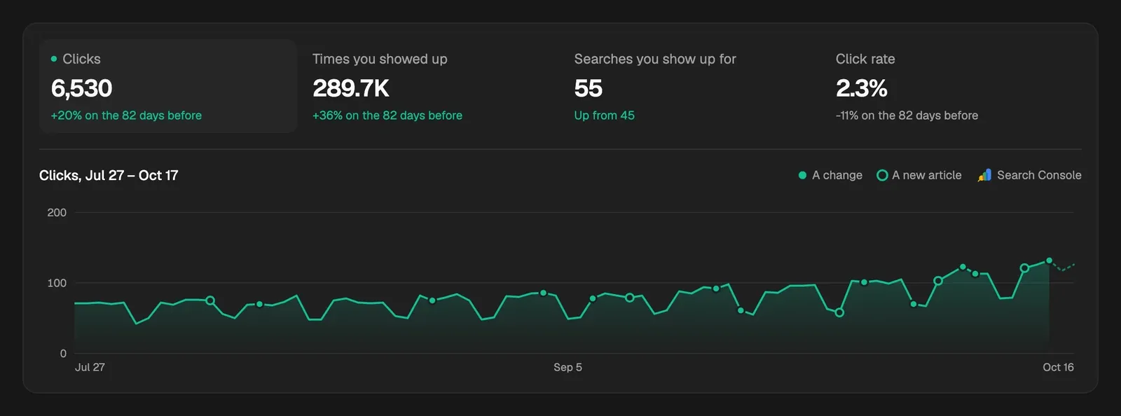
Task: Click the Up from 45 text
Action: pos(604,116)
